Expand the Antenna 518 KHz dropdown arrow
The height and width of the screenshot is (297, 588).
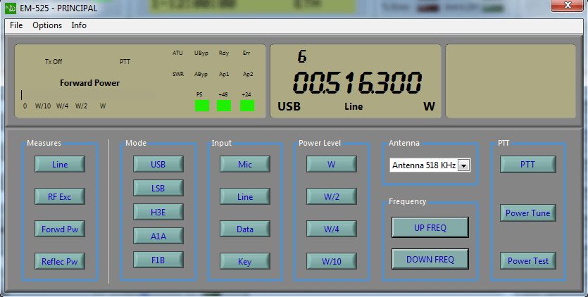click(464, 165)
